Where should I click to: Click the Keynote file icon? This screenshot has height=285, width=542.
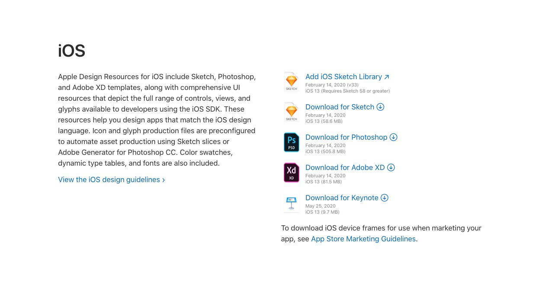[292, 203]
